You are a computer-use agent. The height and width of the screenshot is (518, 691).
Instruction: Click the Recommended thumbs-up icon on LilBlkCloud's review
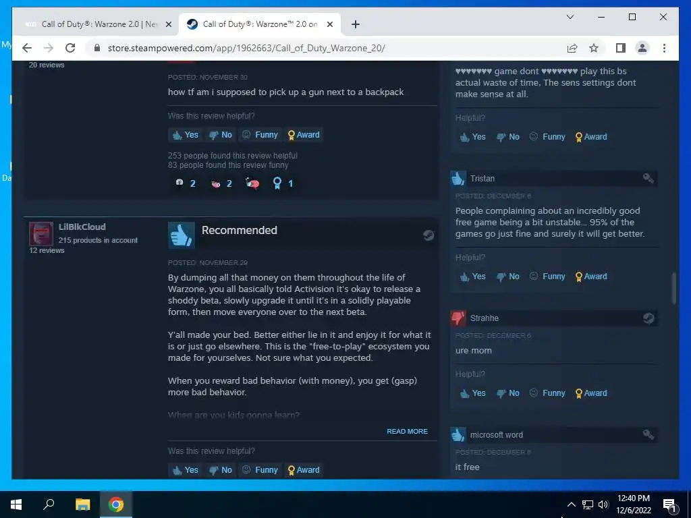click(181, 235)
